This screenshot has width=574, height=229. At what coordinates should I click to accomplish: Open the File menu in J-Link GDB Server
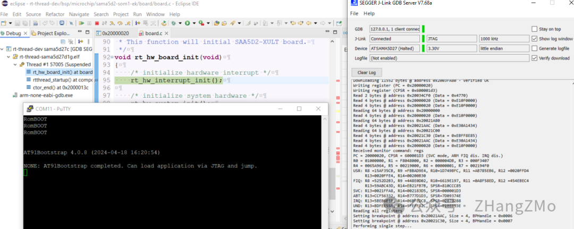[x=354, y=13]
